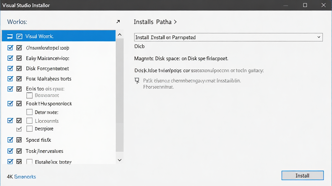Check the empty Desrpore checkbox
The height and width of the screenshot is (186, 332).
[x=30, y=129]
